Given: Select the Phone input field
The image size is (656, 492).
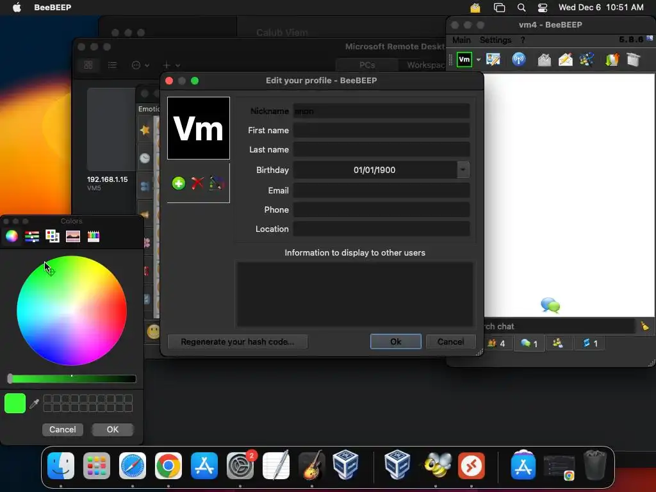Looking at the screenshot, I should (381, 210).
